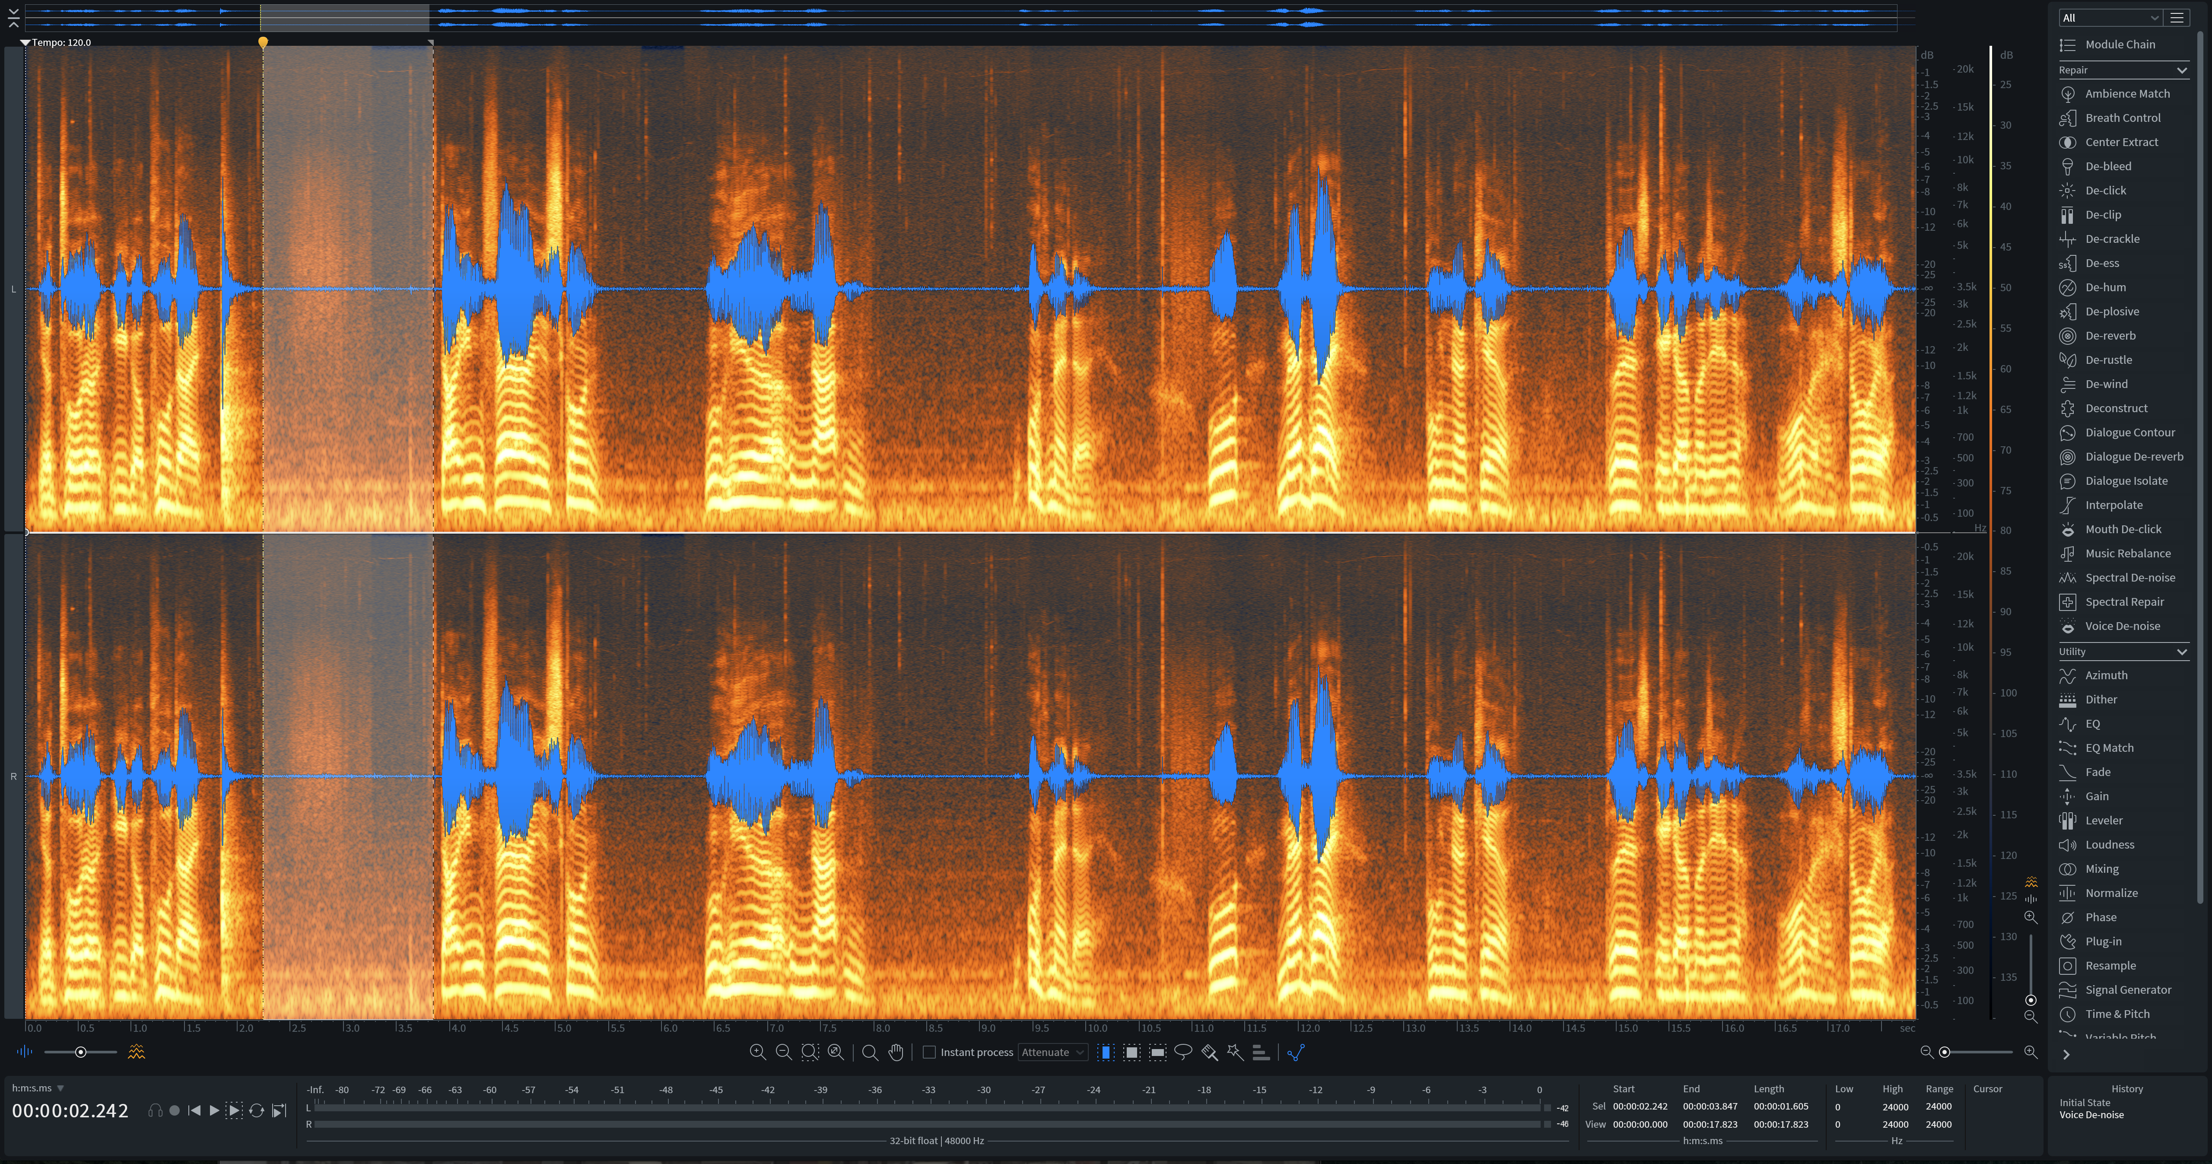Collapse the overview waveform strip
The width and height of the screenshot is (2212, 1164).
[x=14, y=18]
